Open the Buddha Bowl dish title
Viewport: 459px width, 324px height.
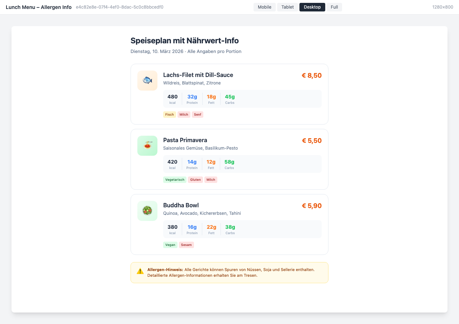point(181,205)
